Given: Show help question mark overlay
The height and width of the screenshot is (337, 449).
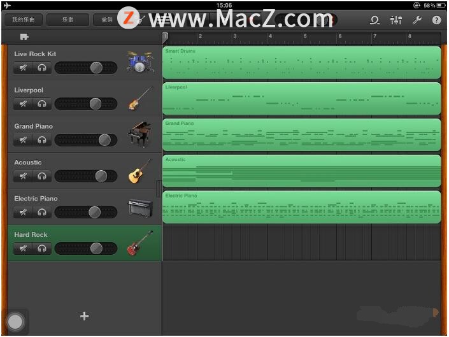Looking at the screenshot, I should pos(436,20).
